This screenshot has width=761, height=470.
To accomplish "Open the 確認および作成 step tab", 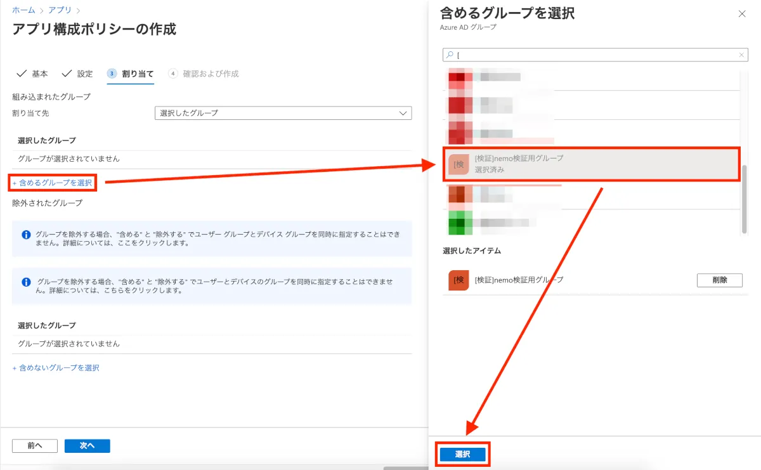I will point(204,74).
